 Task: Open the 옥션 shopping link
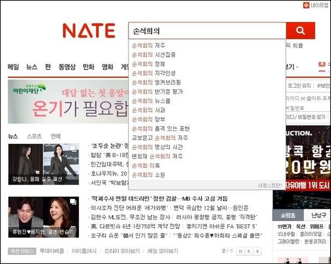tap(301, 227)
